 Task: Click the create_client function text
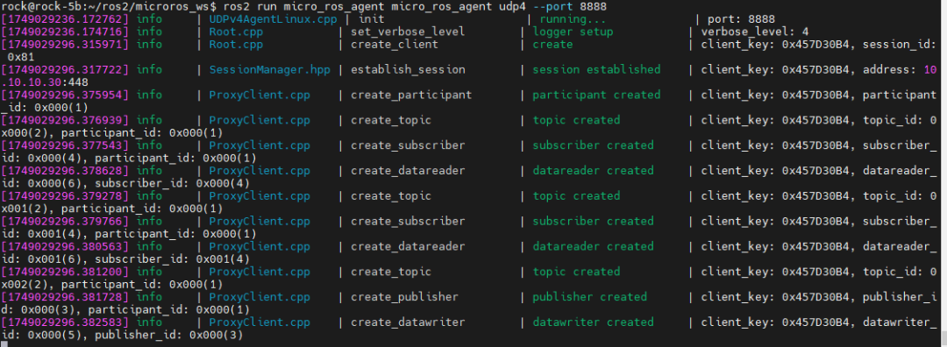pos(395,44)
